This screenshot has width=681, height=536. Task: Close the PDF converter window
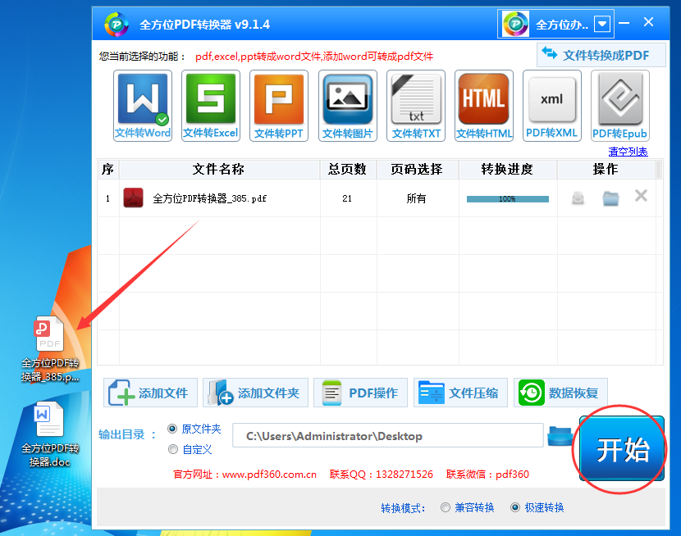pyautogui.click(x=648, y=22)
